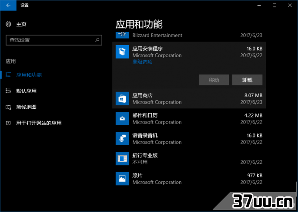Click the 招行专业版 app icon
Viewport: 298px width, 212px height.
122,159
